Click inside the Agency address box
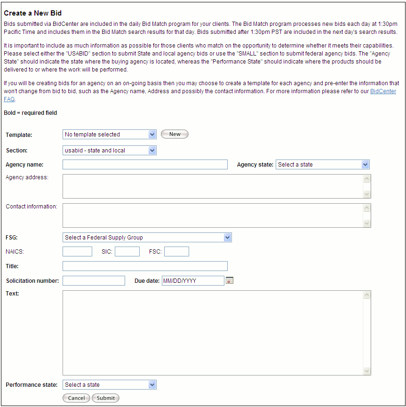 (213, 186)
